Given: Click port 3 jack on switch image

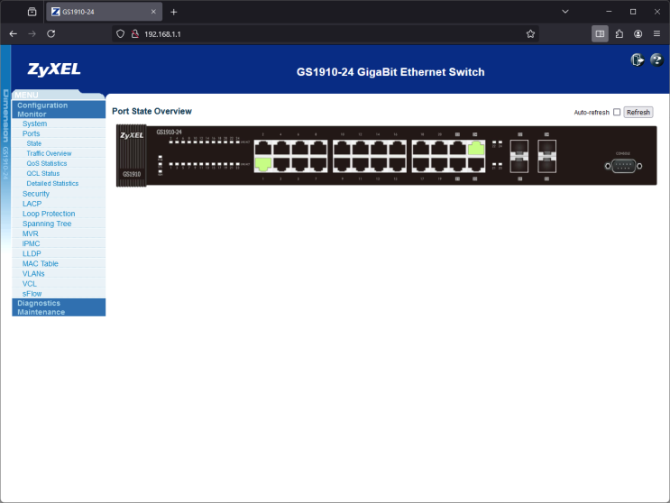Looking at the screenshot, I should [x=281, y=164].
